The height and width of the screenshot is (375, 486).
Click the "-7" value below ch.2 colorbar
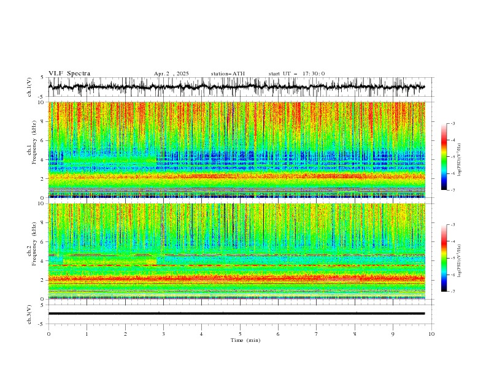(453, 292)
